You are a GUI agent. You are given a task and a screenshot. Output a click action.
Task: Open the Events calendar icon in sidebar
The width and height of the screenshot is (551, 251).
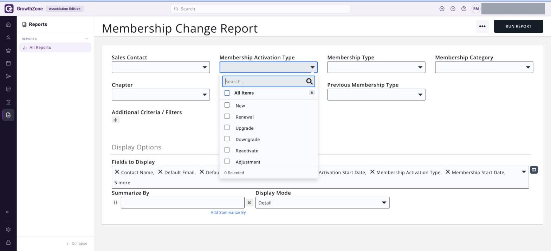pyautogui.click(x=8, y=63)
